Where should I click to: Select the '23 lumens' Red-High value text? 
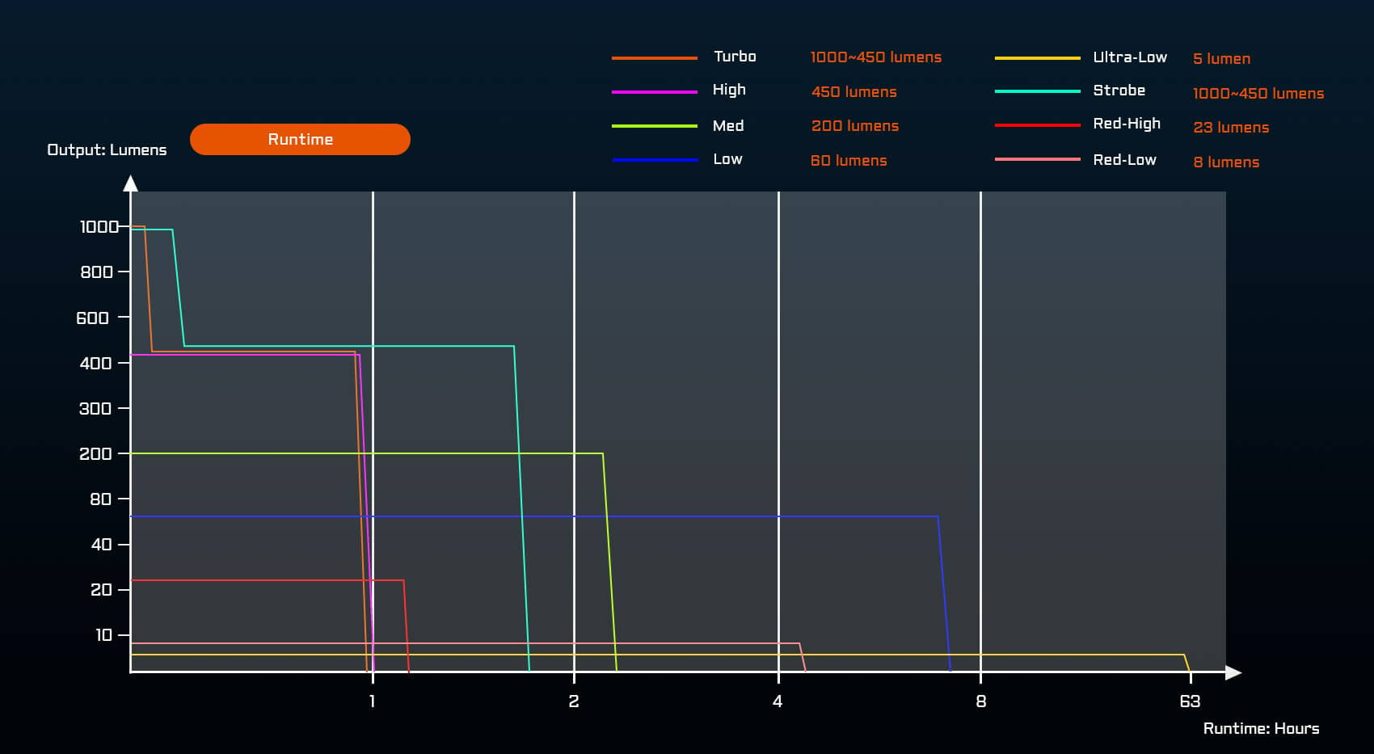(1230, 128)
